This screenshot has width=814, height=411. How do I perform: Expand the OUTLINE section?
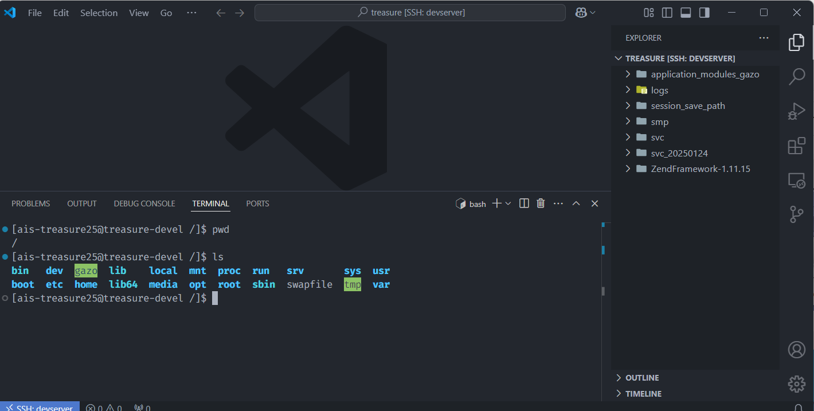point(642,378)
